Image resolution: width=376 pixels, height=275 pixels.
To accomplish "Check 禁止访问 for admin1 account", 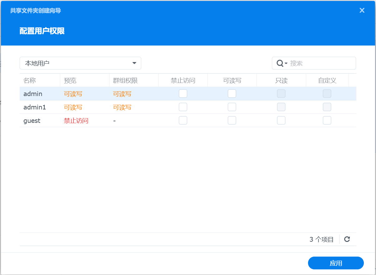I will [183, 107].
